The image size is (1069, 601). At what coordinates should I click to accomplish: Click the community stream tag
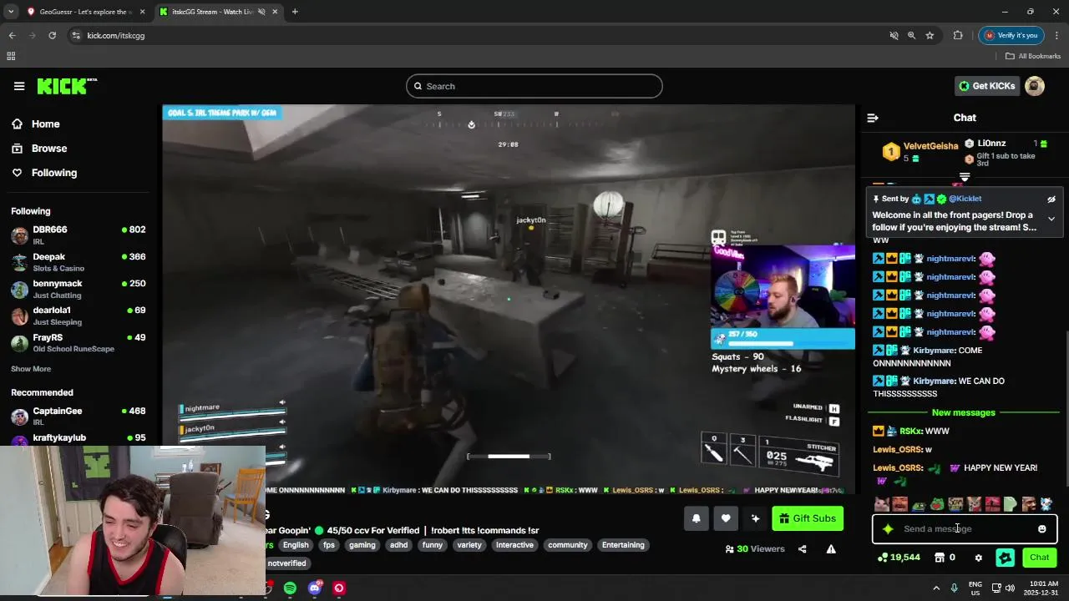pyautogui.click(x=568, y=545)
